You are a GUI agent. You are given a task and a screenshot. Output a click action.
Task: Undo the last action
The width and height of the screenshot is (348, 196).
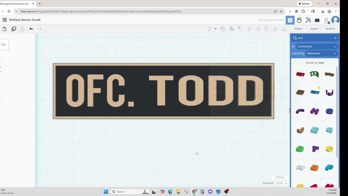31,29
